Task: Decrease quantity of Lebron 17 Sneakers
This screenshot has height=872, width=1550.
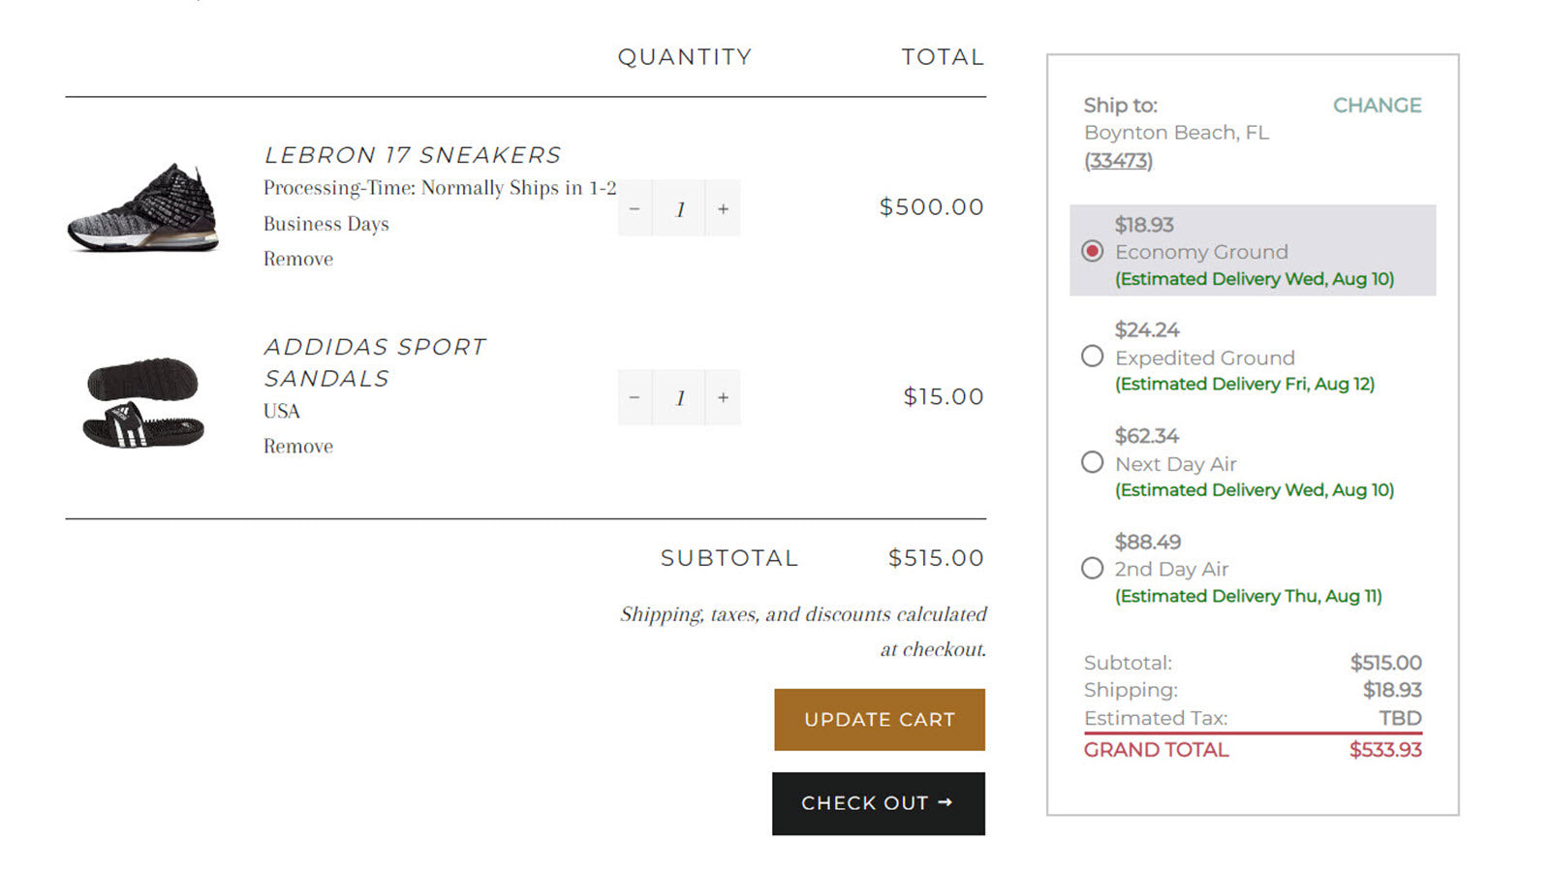Action: [x=635, y=207]
